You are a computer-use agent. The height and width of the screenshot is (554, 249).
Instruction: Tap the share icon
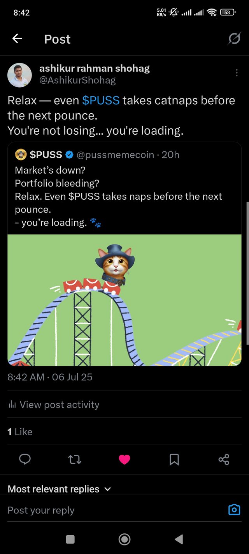(224, 459)
